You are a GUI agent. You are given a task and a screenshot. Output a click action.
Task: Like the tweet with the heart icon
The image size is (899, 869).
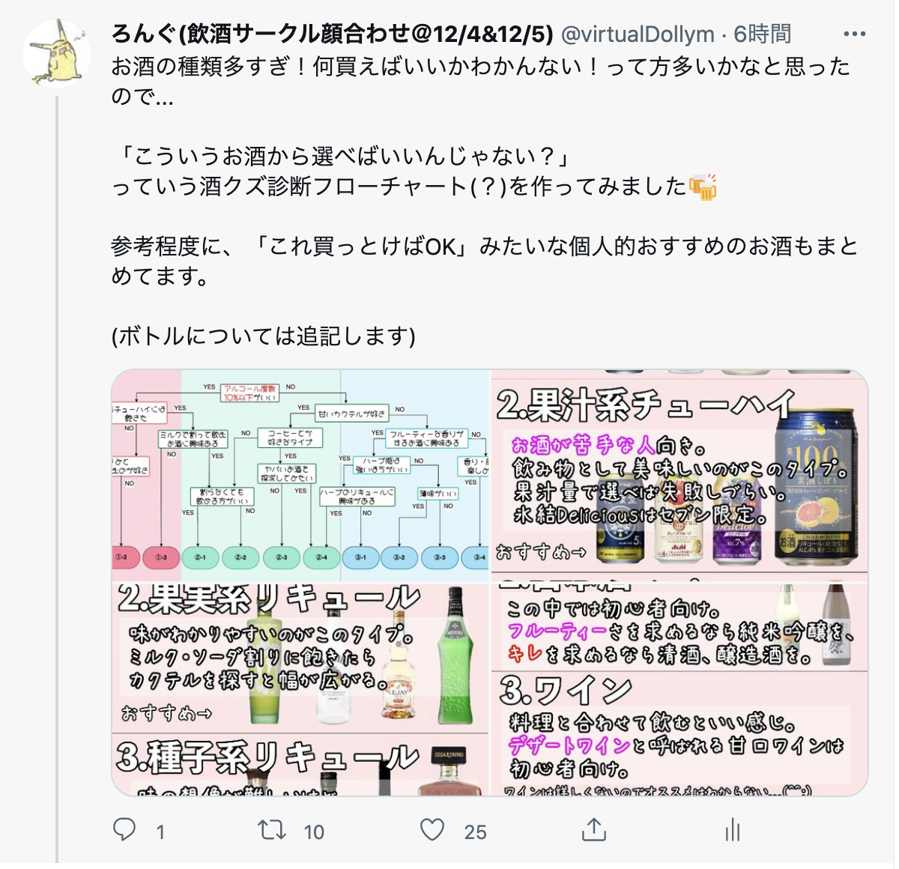click(432, 829)
